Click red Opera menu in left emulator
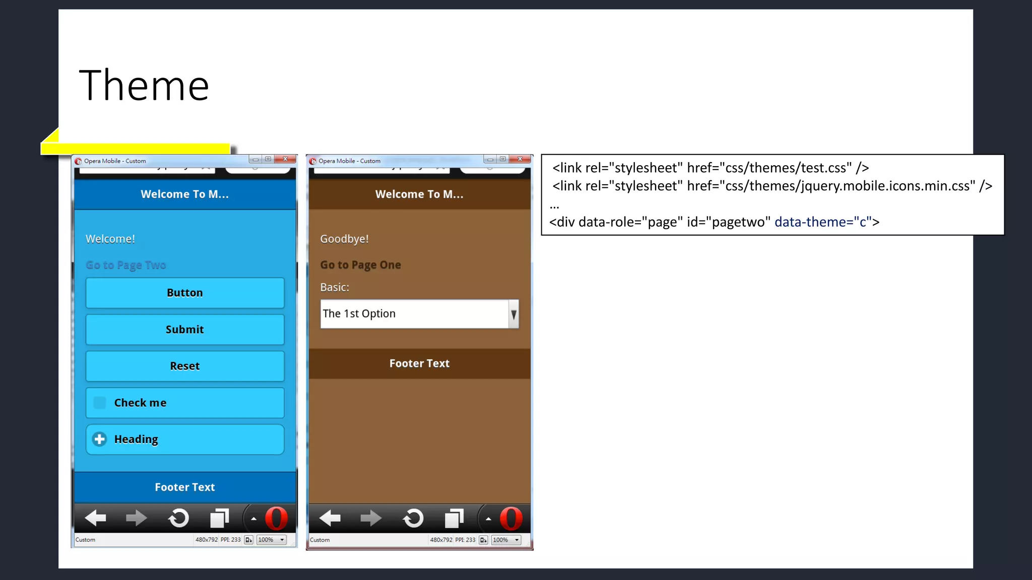The height and width of the screenshot is (580, 1032). pos(276,518)
